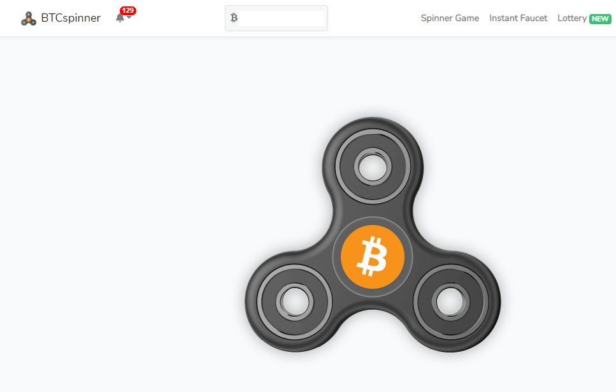The height and width of the screenshot is (392, 616).
Task: Focus the blank balance field
Action: click(x=282, y=18)
